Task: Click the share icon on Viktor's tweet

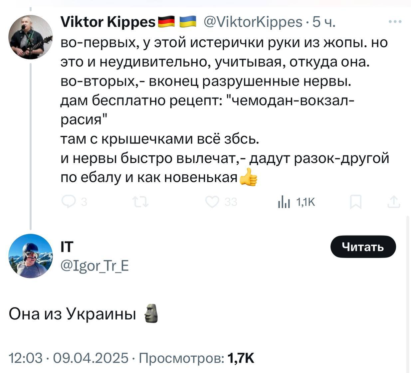Action: coord(394,202)
